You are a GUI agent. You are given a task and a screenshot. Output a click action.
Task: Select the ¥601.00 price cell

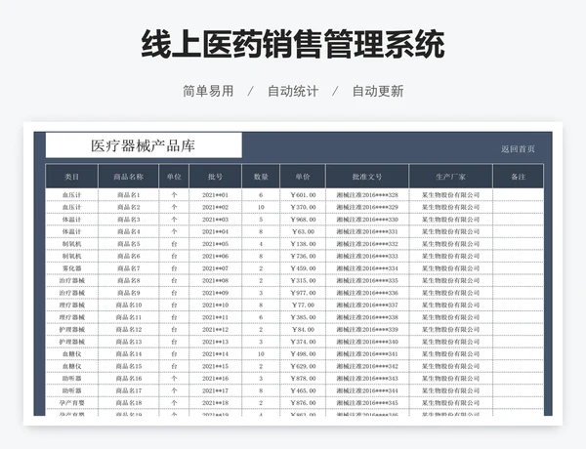click(x=303, y=195)
